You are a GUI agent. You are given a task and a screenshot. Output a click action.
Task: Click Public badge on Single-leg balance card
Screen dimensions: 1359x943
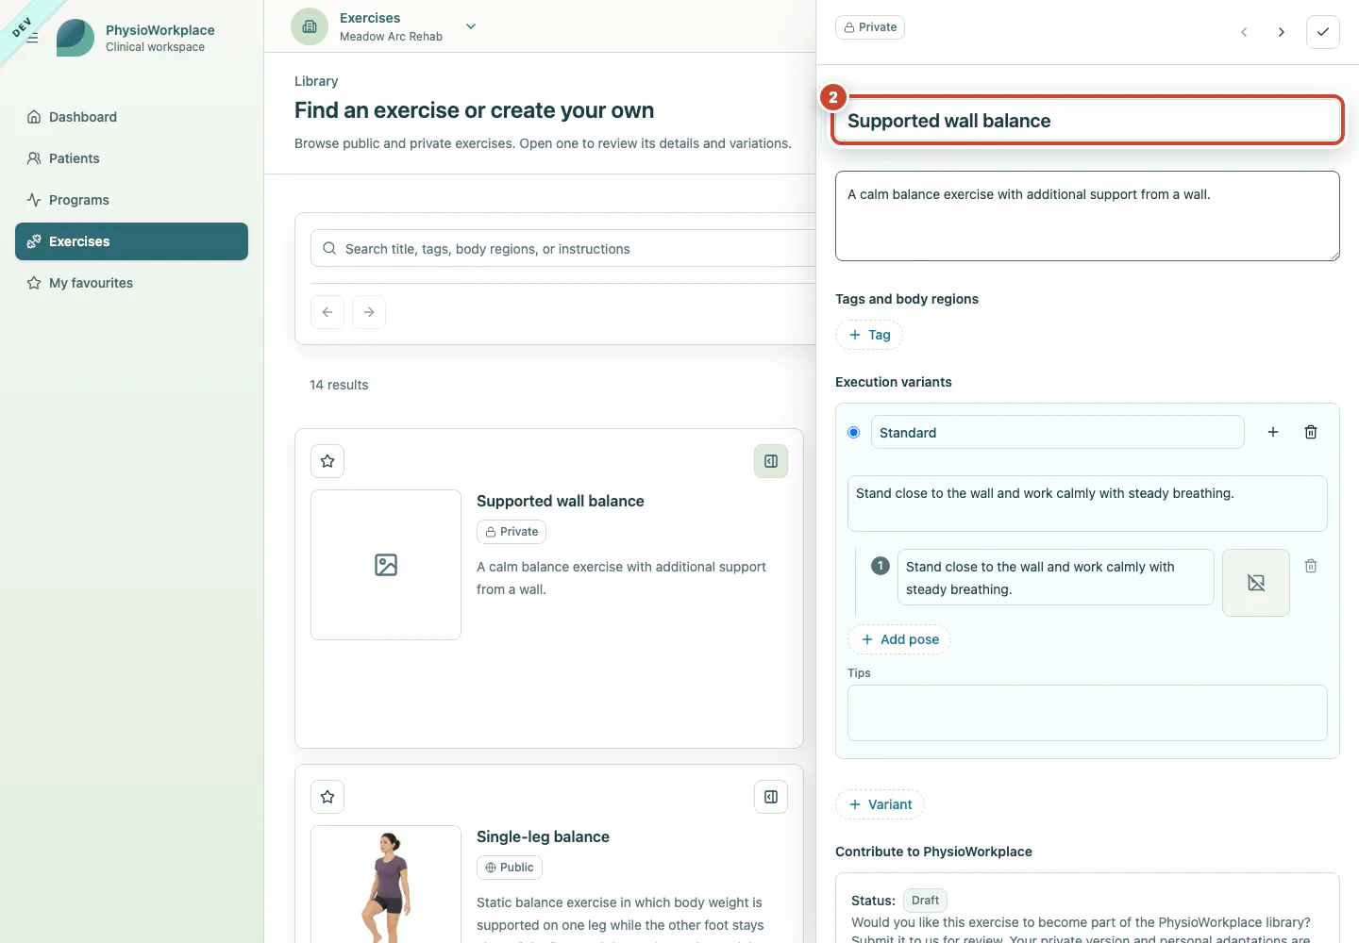click(x=510, y=868)
